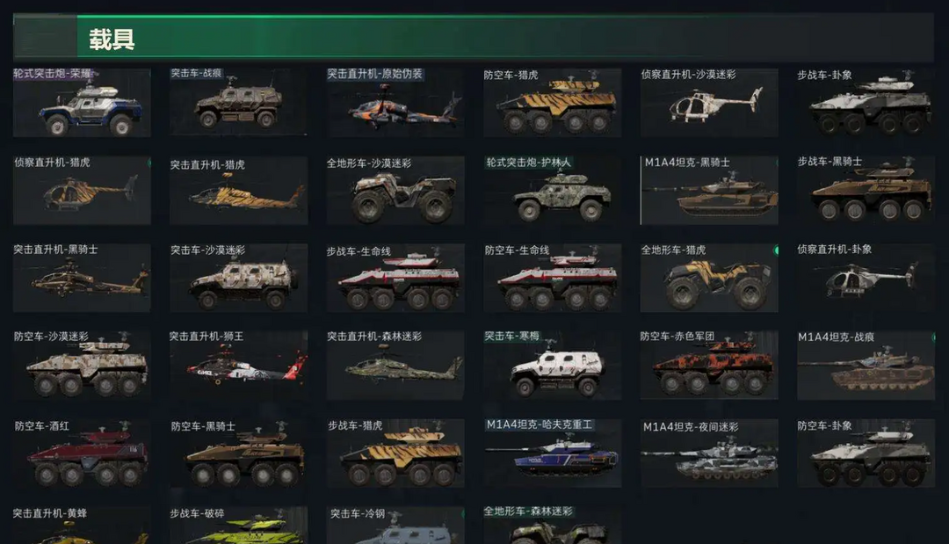949x544 pixels.
Task: Select the 步战车-生命线 skin
Action: point(395,278)
